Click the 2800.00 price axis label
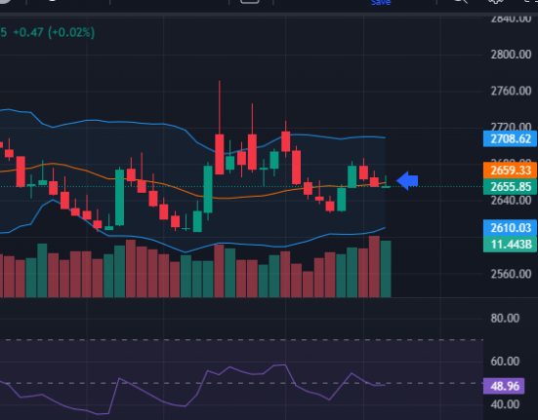 click(511, 55)
